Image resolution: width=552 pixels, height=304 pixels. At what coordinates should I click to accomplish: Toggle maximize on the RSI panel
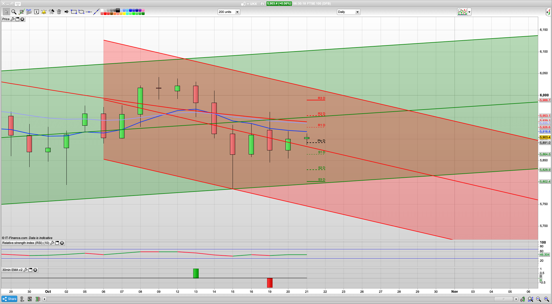pos(57,243)
